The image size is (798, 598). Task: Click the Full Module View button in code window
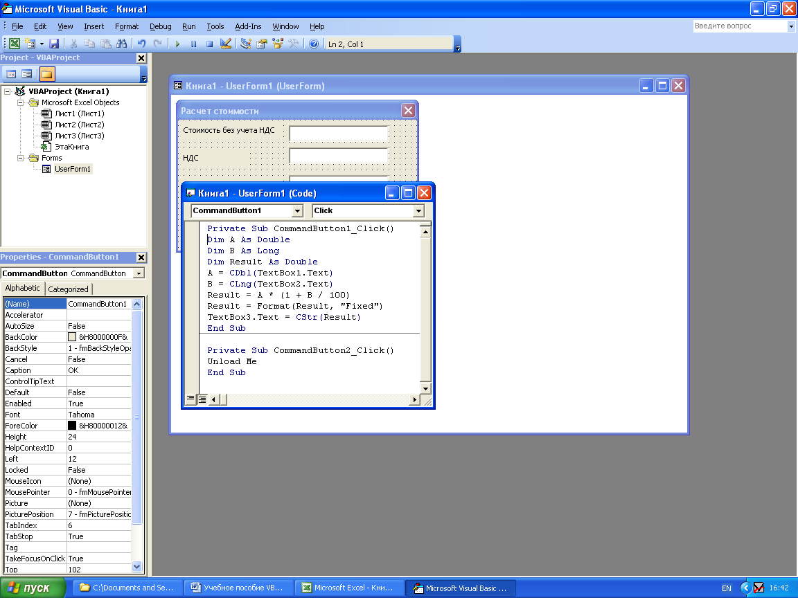[x=202, y=399]
